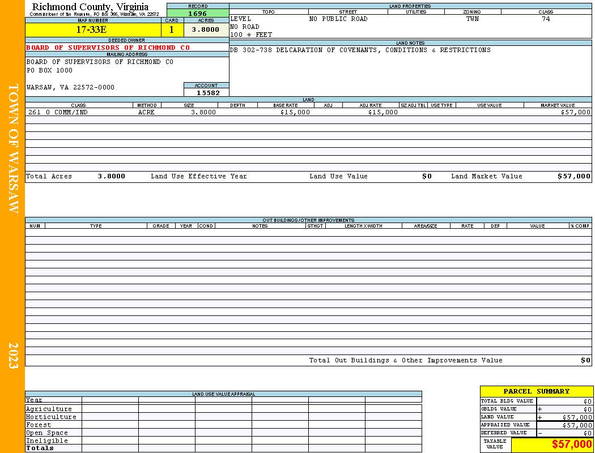Click the acres value next to card number
Image resolution: width=595 pixels, height=453 pixels.
tap(206, 30)
